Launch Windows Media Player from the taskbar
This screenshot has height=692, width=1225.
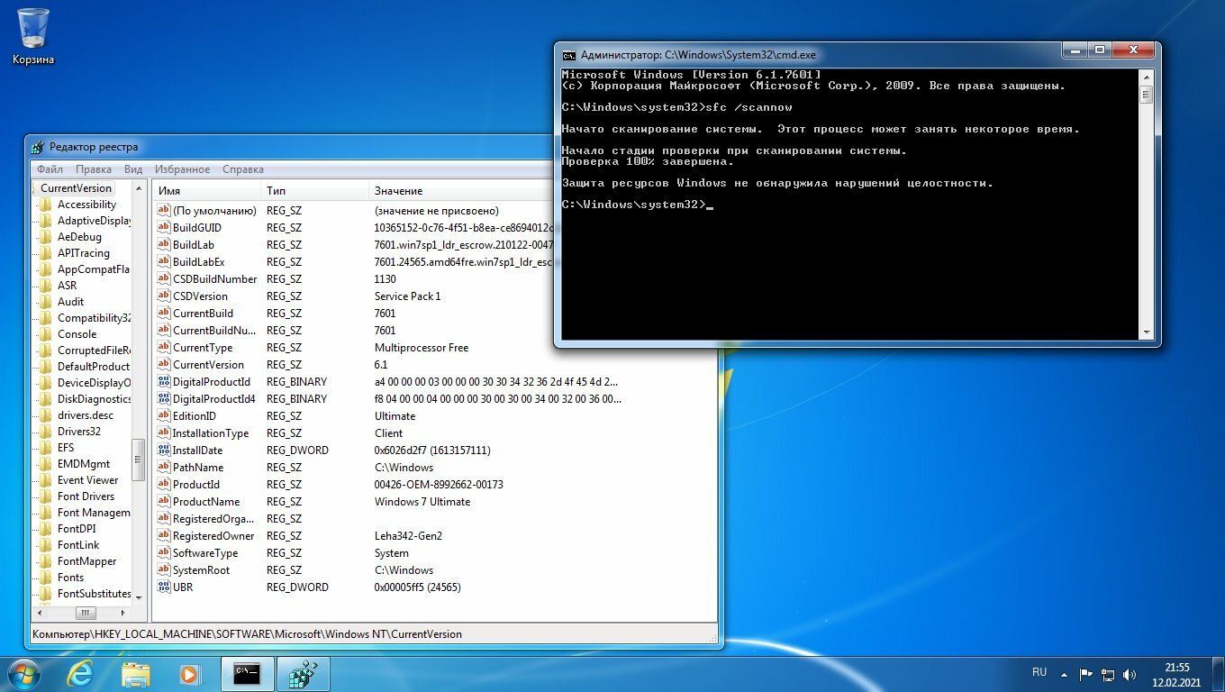[189, 673]
